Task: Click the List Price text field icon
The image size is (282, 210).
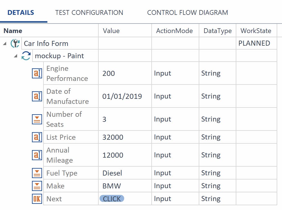Action: click(x=37, y=137)
